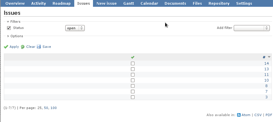Check the box for issue 10

(x=133, y=80)
